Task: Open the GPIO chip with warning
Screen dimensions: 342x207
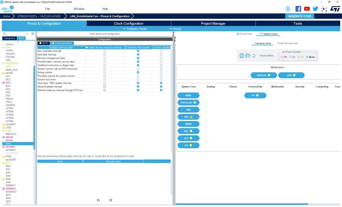Action: click(x=188, y=117)
